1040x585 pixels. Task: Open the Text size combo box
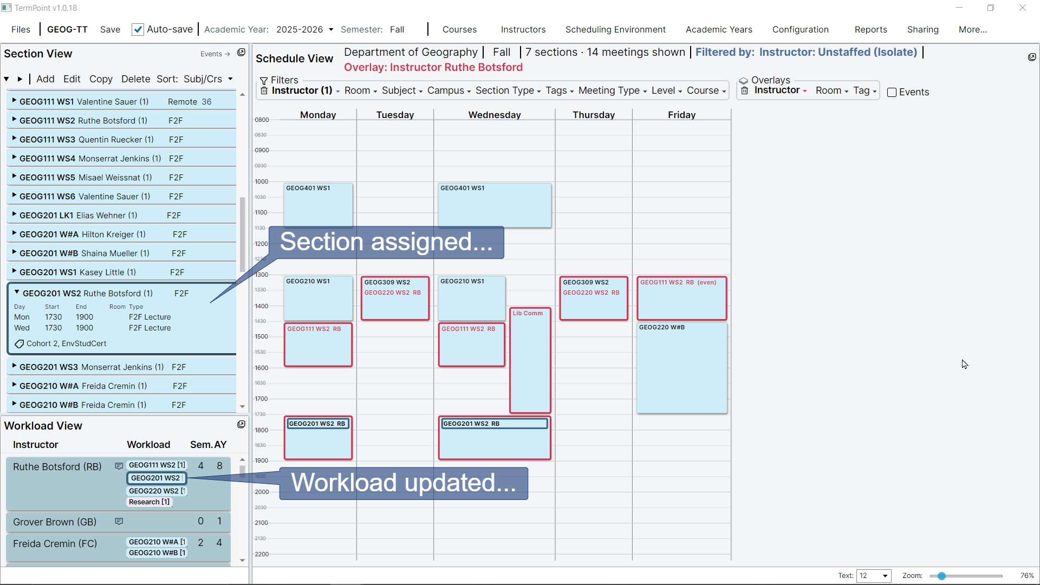(874, 576)
